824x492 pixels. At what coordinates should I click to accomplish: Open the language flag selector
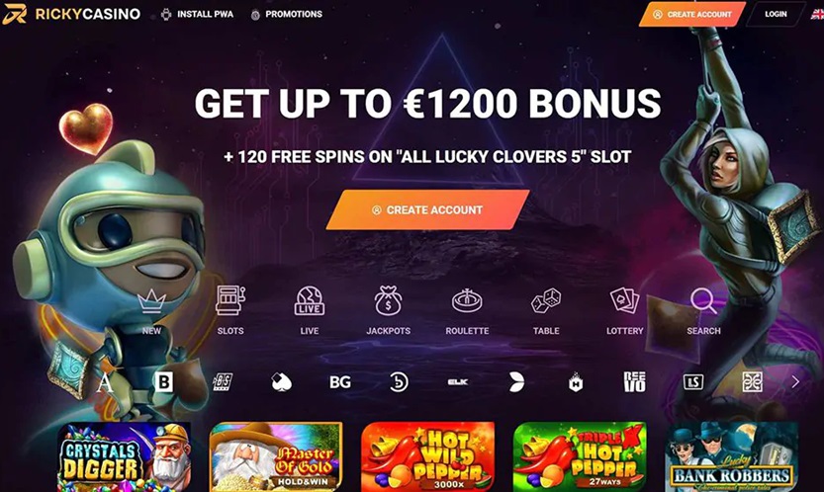[x=818, y=14]
